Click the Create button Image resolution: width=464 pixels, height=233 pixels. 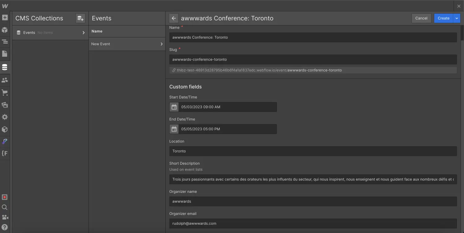(x=444, y=18)
